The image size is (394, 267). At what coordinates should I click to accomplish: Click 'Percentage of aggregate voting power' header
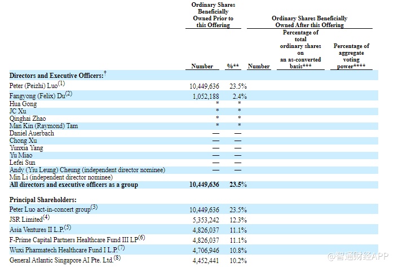click(351, 56)
